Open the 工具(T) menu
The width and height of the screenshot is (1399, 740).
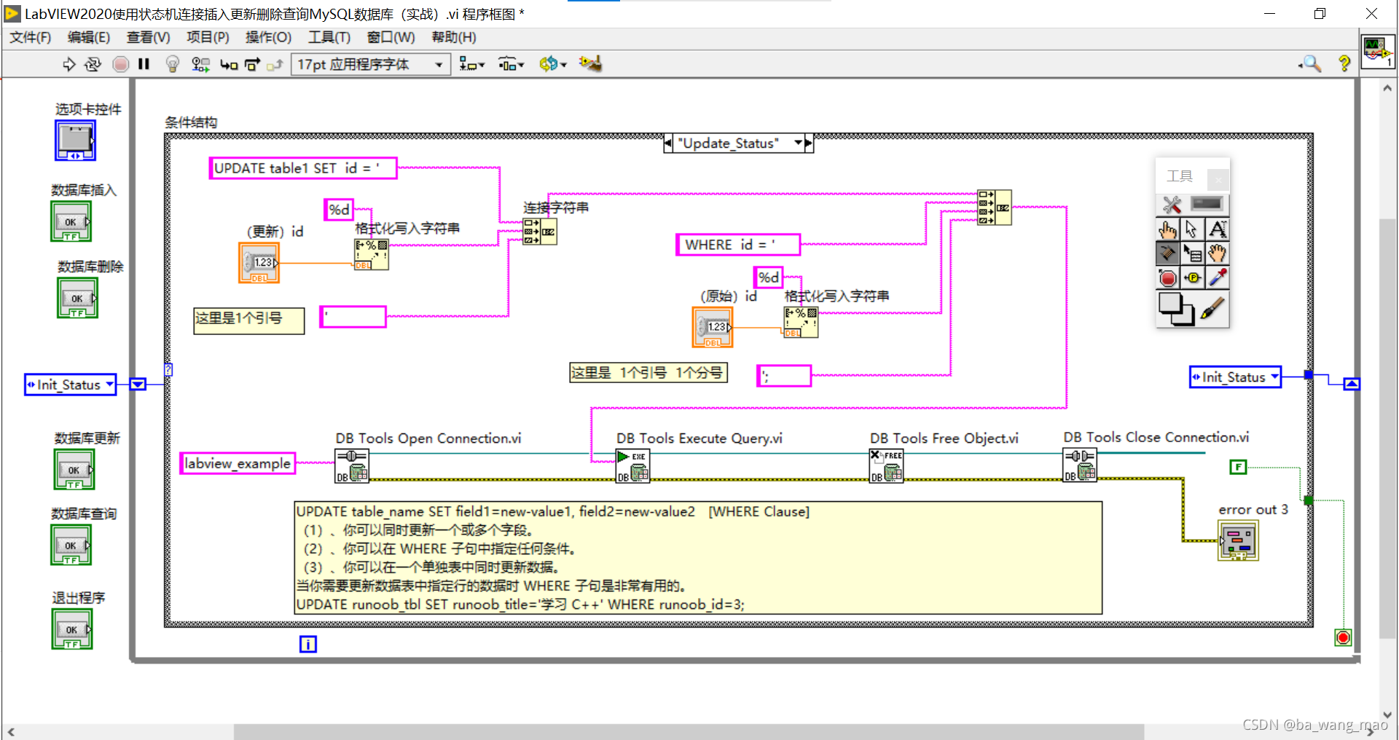tap(329, 37)
